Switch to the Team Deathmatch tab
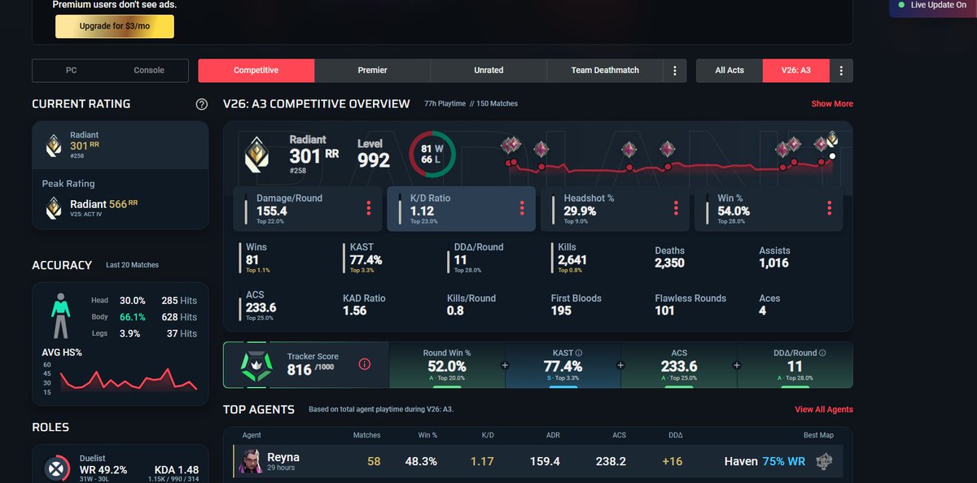Image resolution: width=977 pixels, height=483 pixels. click(x=605, y=71)
